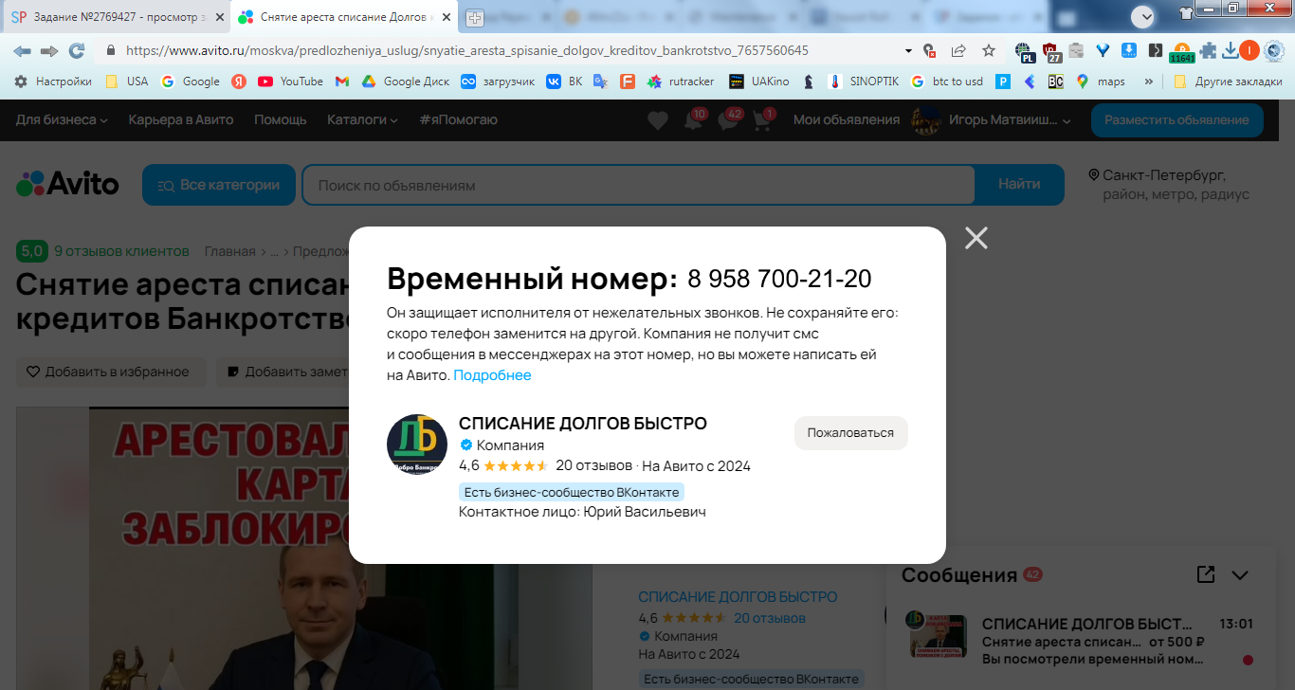Expand the Каталоги menu

(363, 119)
